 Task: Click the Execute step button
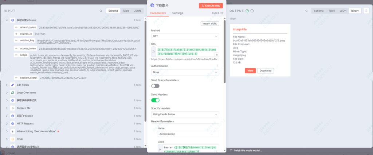211,5
